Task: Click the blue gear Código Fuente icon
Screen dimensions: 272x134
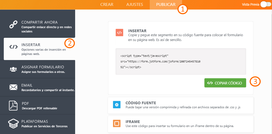Action: pos(117,105)
